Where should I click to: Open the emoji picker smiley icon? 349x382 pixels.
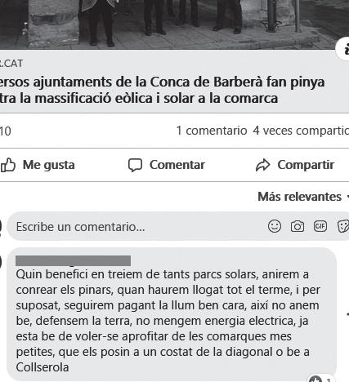point(275,226)
